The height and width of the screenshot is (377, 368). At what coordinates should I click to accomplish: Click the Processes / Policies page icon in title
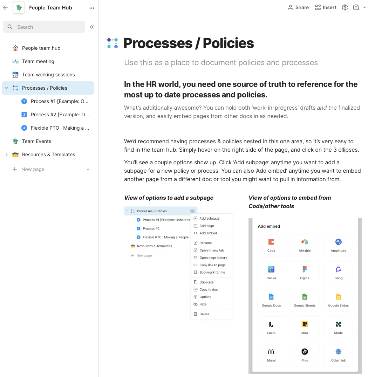[112, 43]
